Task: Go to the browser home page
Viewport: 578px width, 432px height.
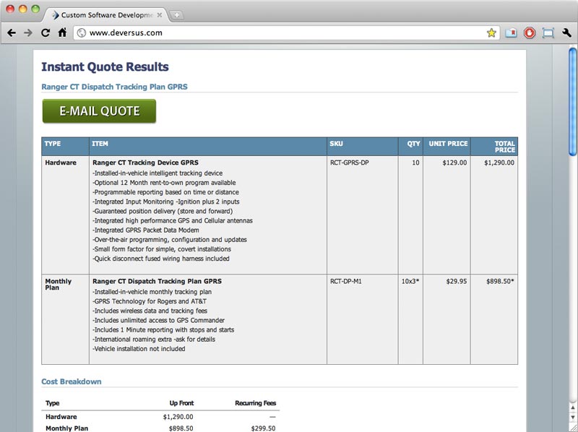Action: (62, 33)
